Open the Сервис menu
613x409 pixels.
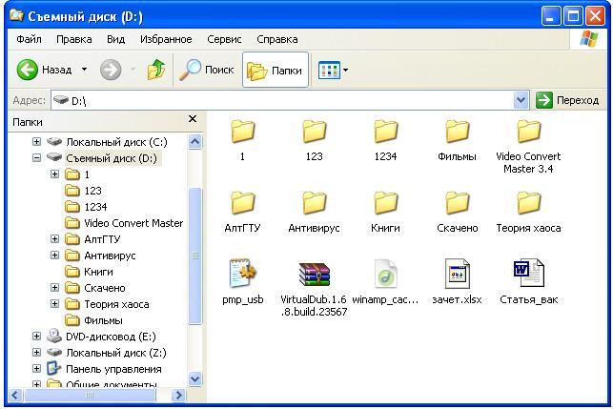click(224, 39)
